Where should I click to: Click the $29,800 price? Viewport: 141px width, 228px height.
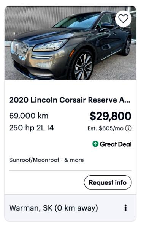[111, 116]
